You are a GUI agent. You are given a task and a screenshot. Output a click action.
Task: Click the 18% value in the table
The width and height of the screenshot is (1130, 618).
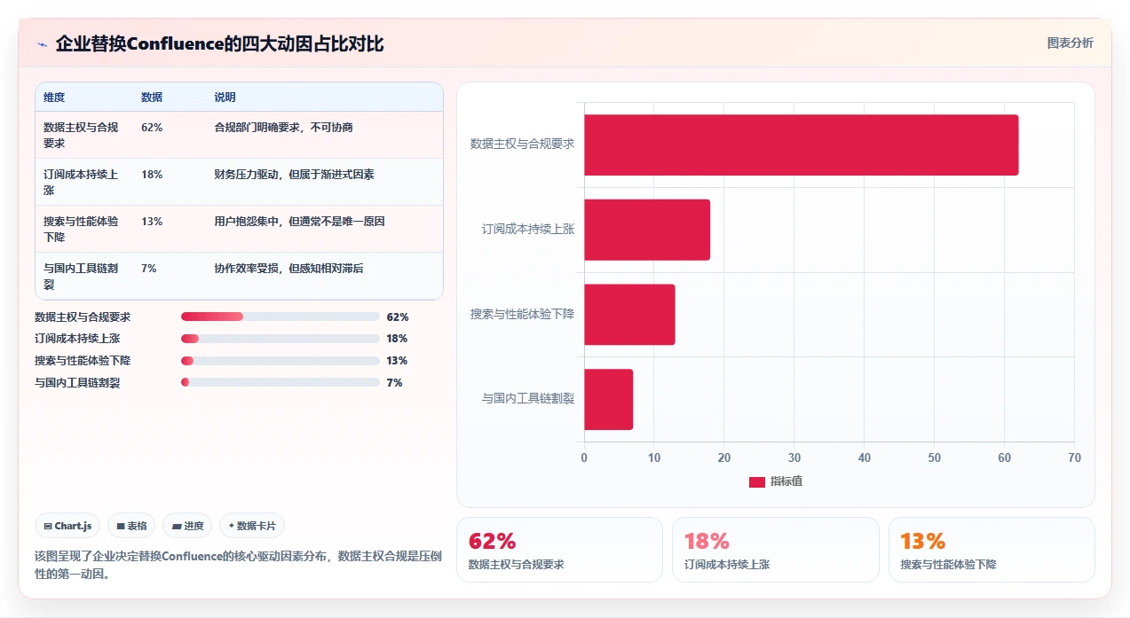click(x=152, y=175)
